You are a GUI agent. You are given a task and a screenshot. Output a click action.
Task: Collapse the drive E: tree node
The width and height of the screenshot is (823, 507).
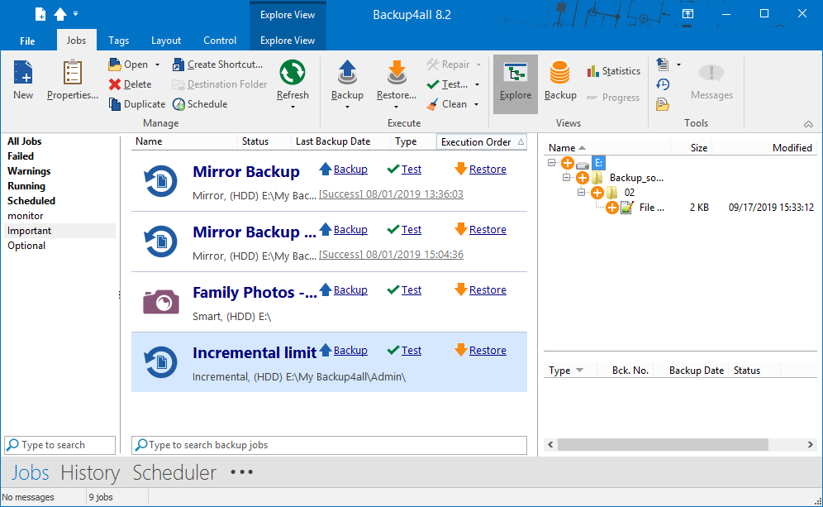(552, 163)
